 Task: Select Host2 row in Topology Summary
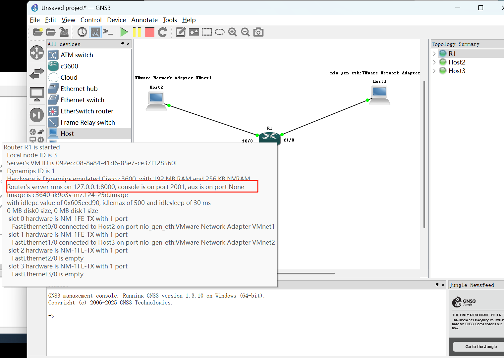point(468,62)
